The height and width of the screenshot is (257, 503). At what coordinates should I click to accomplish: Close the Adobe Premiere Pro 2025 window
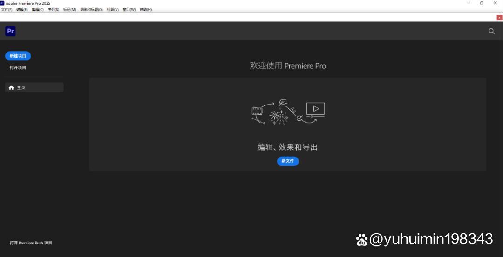click(495, 3)
